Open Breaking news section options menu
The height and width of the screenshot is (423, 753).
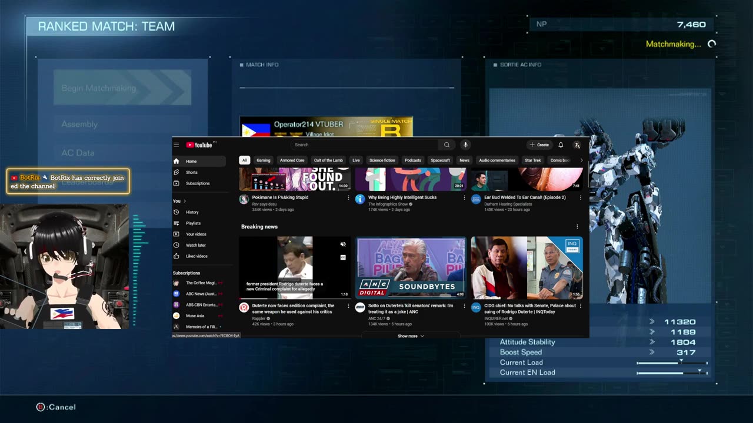[x=577, y=227]
